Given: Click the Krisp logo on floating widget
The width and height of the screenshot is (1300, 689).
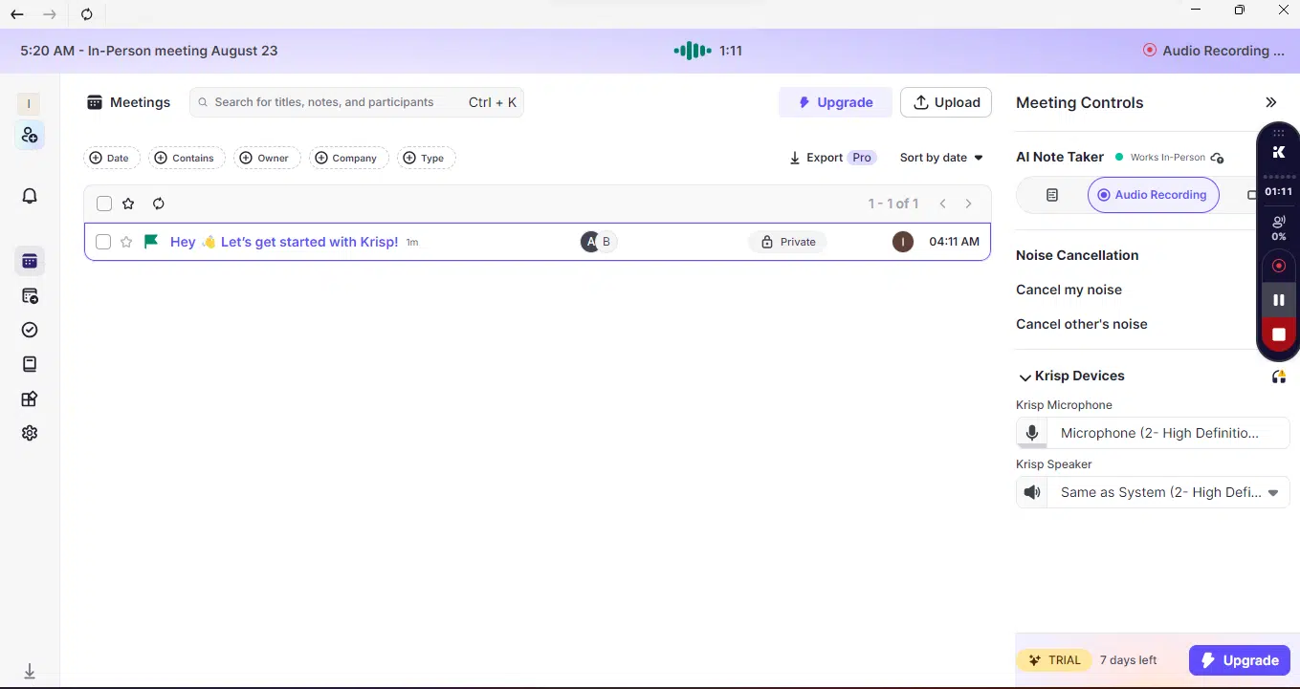Looking at the screenshot, I should [x=1278, y=152].
